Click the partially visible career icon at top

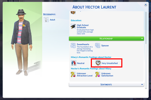[x=73, y=13]
